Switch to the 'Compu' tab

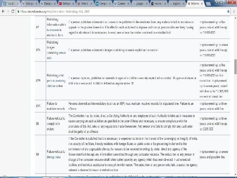102,4
